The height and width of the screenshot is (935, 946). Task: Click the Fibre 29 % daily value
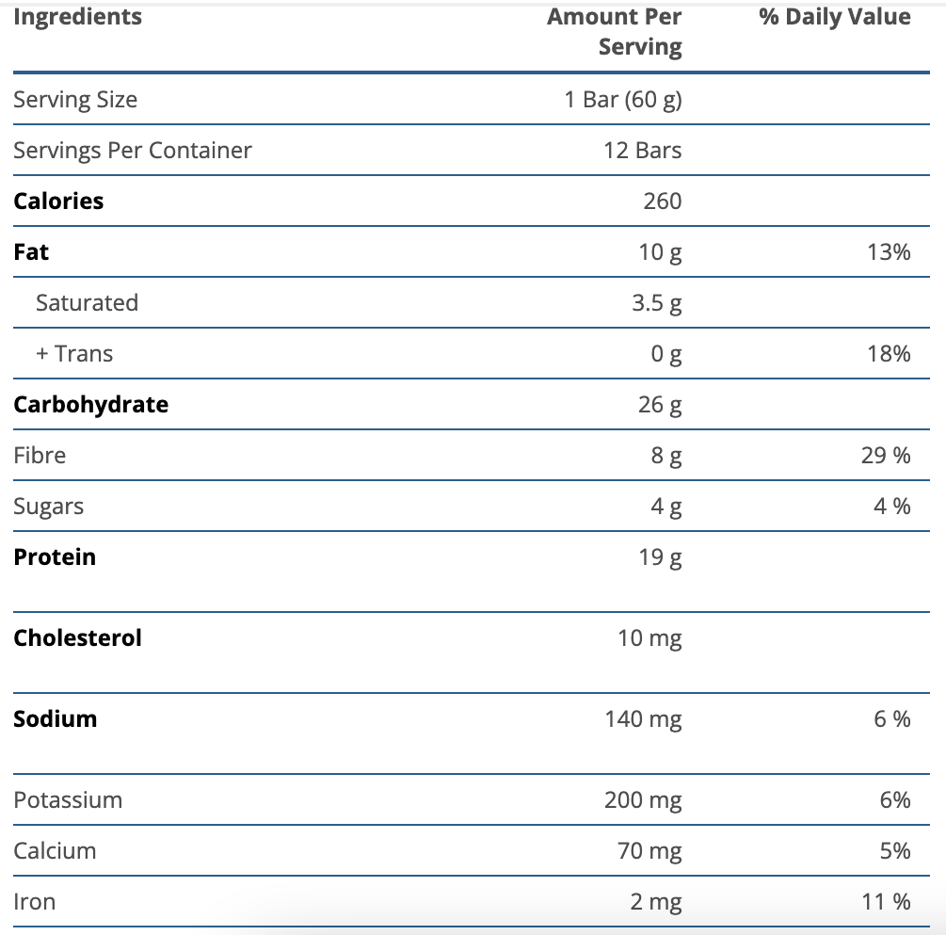coord(886,456)
